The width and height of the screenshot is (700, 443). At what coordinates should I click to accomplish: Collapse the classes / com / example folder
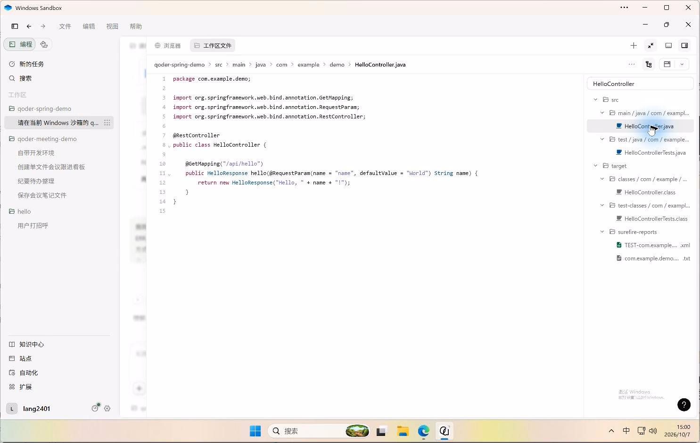click(602, 179)
